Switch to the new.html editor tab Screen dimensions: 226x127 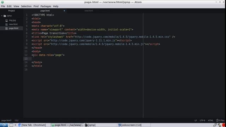89,11
